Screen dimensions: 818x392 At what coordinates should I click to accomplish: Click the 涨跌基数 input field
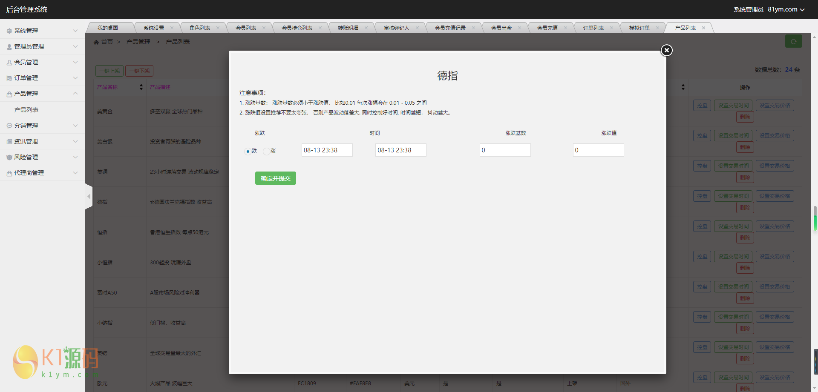click(x=505, y=150)
